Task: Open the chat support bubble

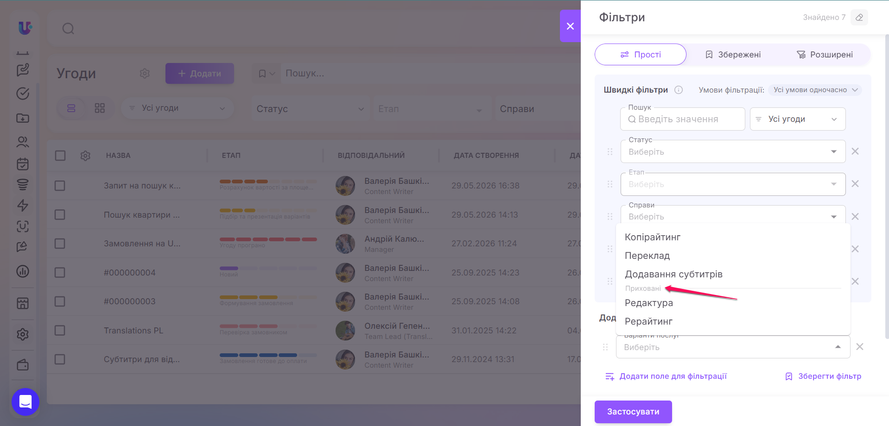Action: coord(25,401)
